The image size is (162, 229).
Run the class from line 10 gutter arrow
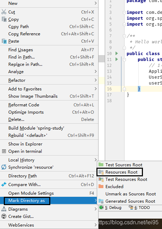point(117,53)
